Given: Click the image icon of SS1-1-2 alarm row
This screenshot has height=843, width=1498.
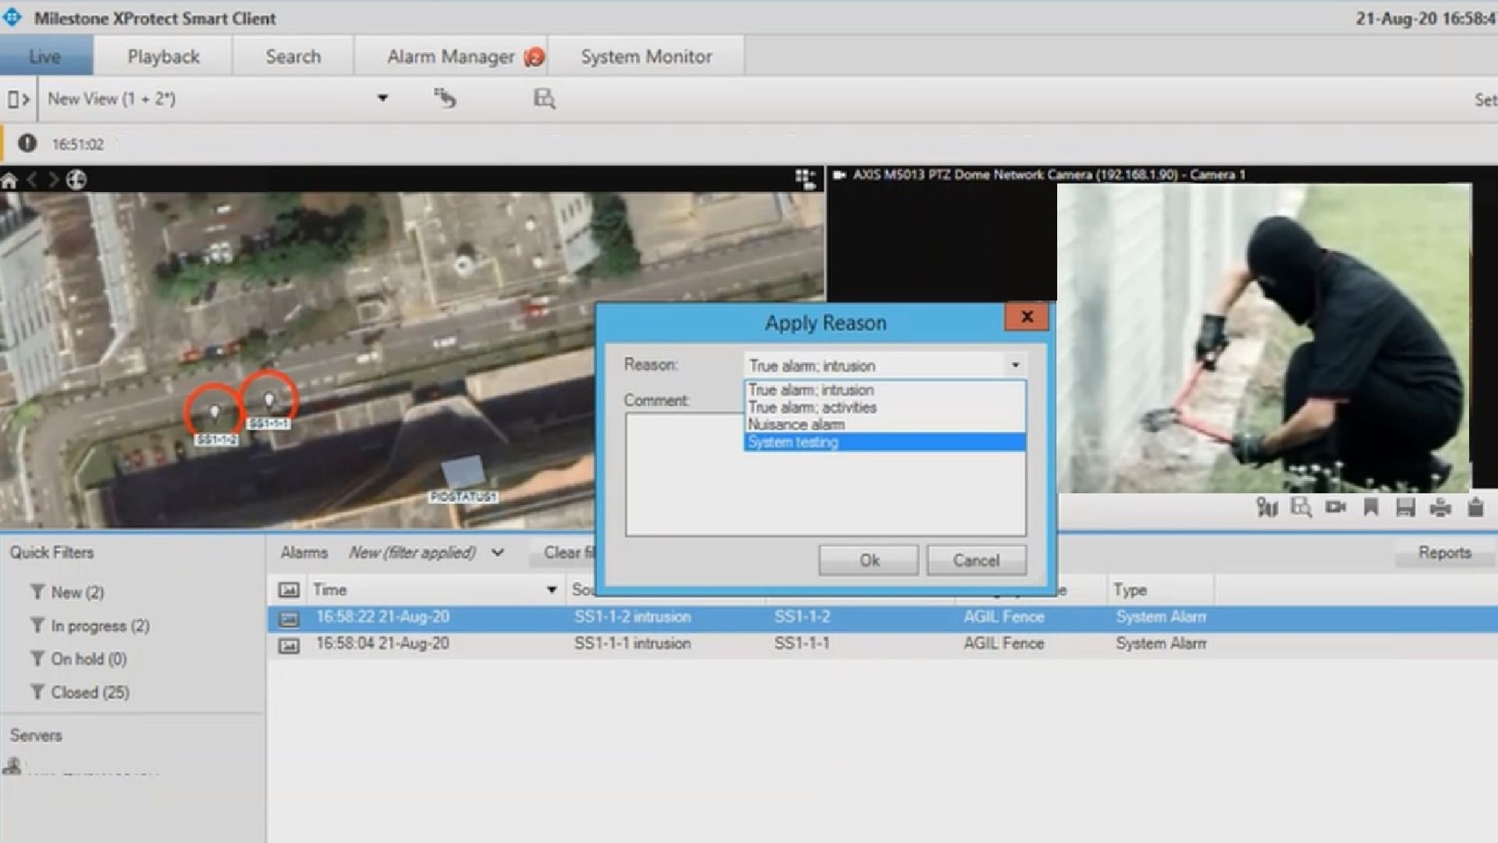Looking at the screenshot, I should point(289,618).
